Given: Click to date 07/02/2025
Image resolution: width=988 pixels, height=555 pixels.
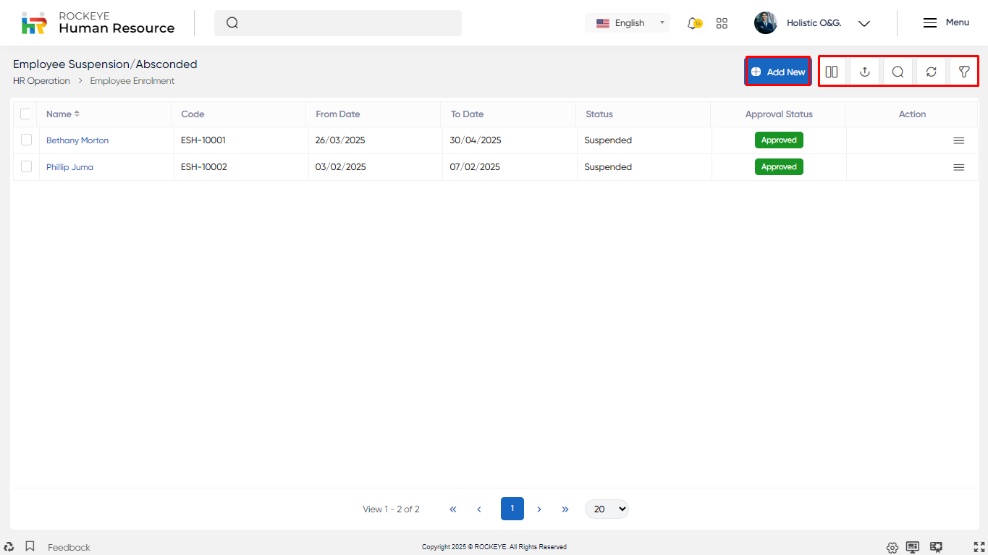Looking at the screenshot, I should (x=475, y=167).
